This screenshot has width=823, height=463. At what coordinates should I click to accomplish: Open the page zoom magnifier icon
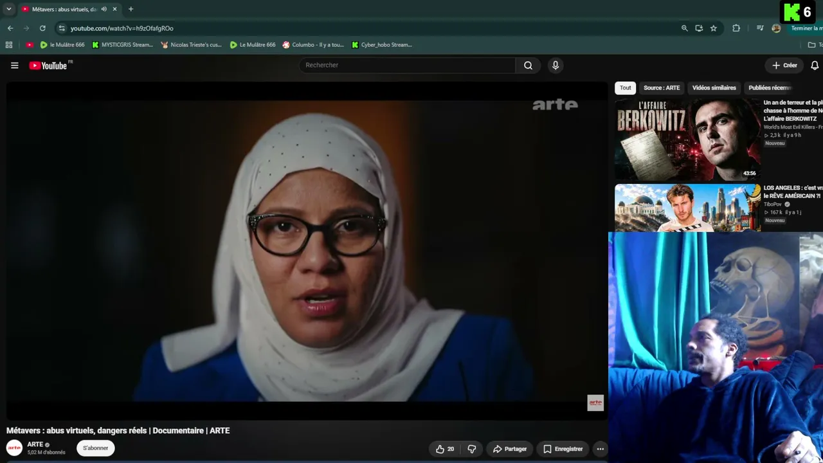pyautogui.click(x=684, y=28)
